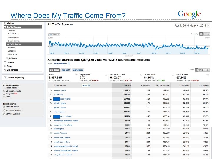Screen dimensions: 212x159
Task: Sort by the Source/Medium column header
Action: click(x=60, y=85)
